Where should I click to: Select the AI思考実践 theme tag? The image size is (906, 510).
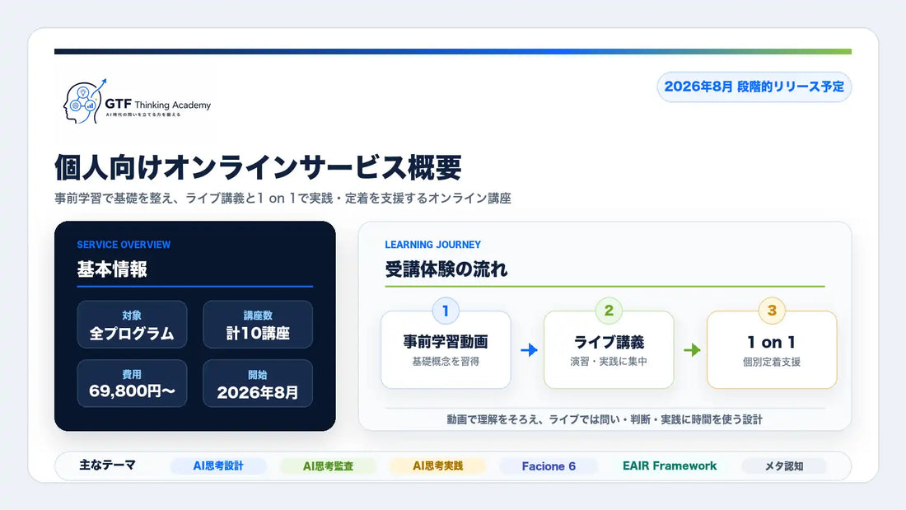[438, 466]
